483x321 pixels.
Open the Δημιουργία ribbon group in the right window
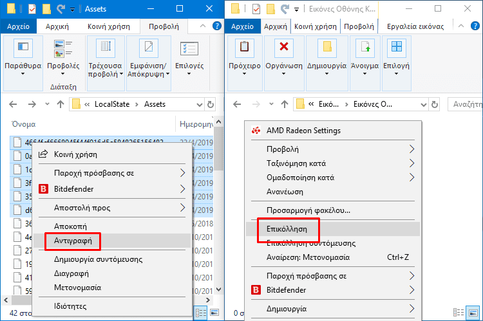327,57
